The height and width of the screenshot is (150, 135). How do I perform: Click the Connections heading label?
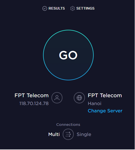[68, 125]
